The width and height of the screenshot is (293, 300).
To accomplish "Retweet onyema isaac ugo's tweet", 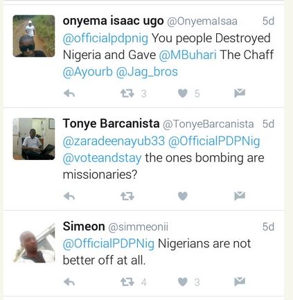I will tap(127, 94).
